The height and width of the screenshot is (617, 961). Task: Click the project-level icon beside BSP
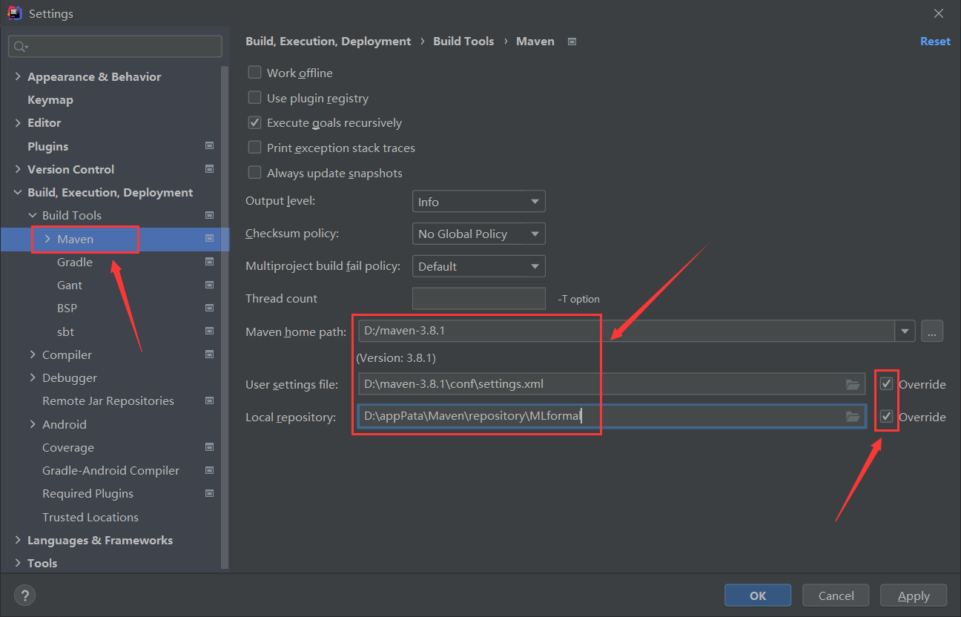pos(209,308)
